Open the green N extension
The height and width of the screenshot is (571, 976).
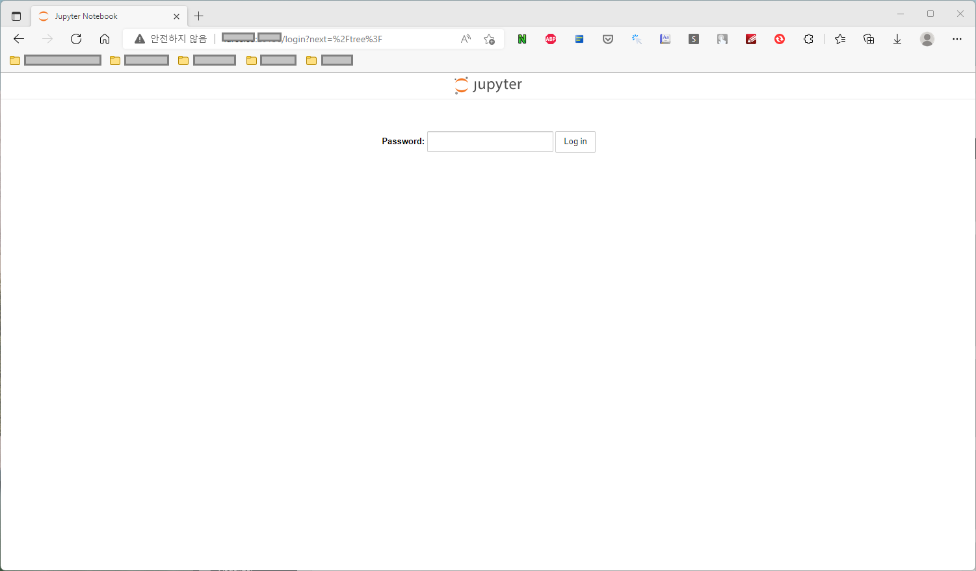[522, 39]
